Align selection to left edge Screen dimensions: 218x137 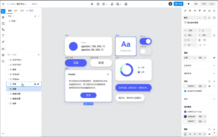click(x=185, y=11)
